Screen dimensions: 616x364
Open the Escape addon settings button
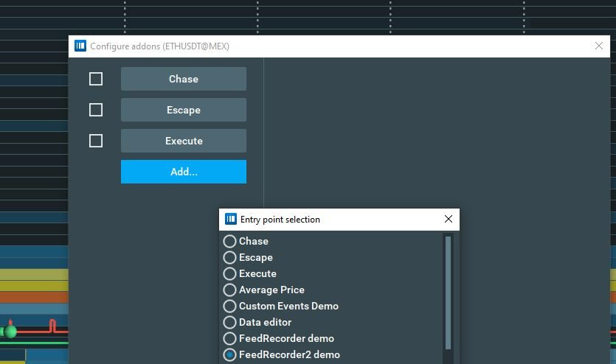[x=183, y=110]
